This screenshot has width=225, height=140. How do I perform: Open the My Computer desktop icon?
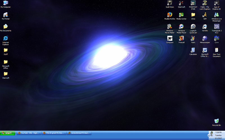(6, 4)
